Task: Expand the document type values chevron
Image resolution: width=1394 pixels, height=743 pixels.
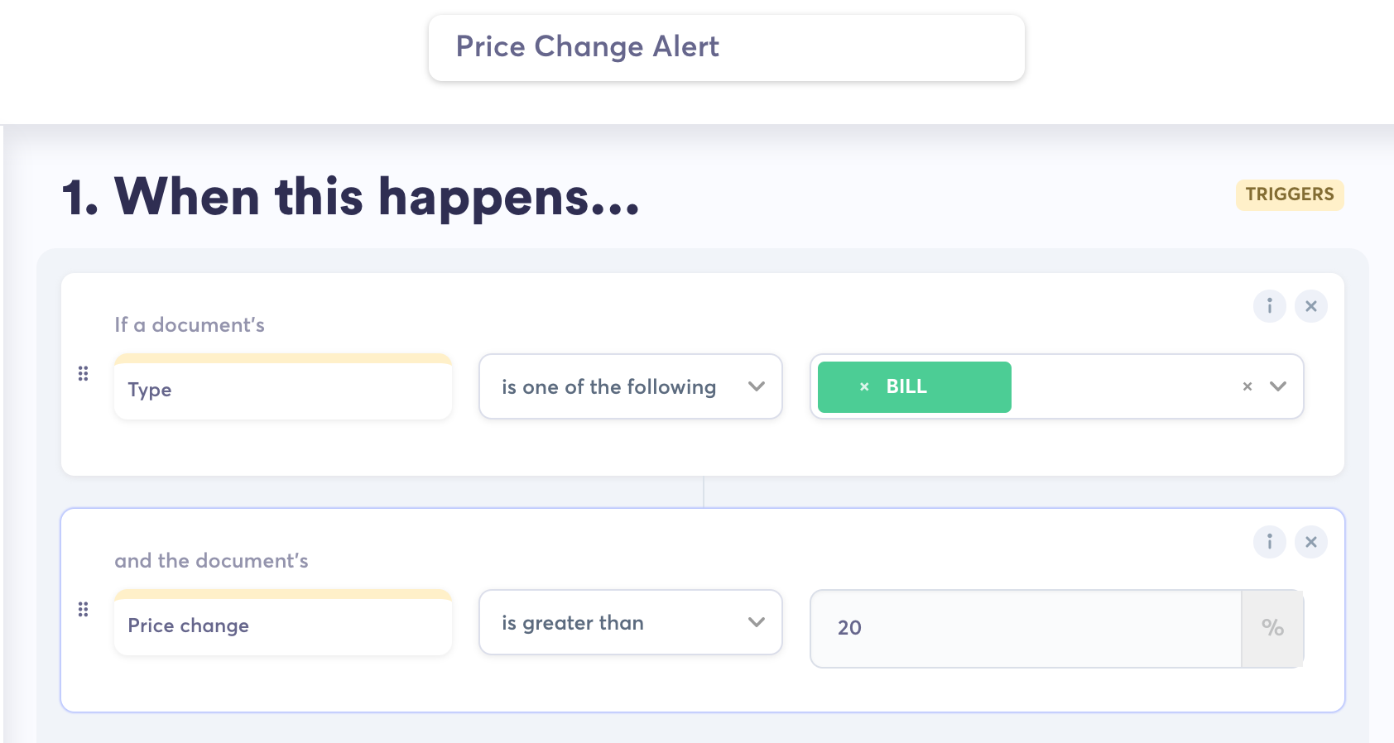Action: point(1278,386)
